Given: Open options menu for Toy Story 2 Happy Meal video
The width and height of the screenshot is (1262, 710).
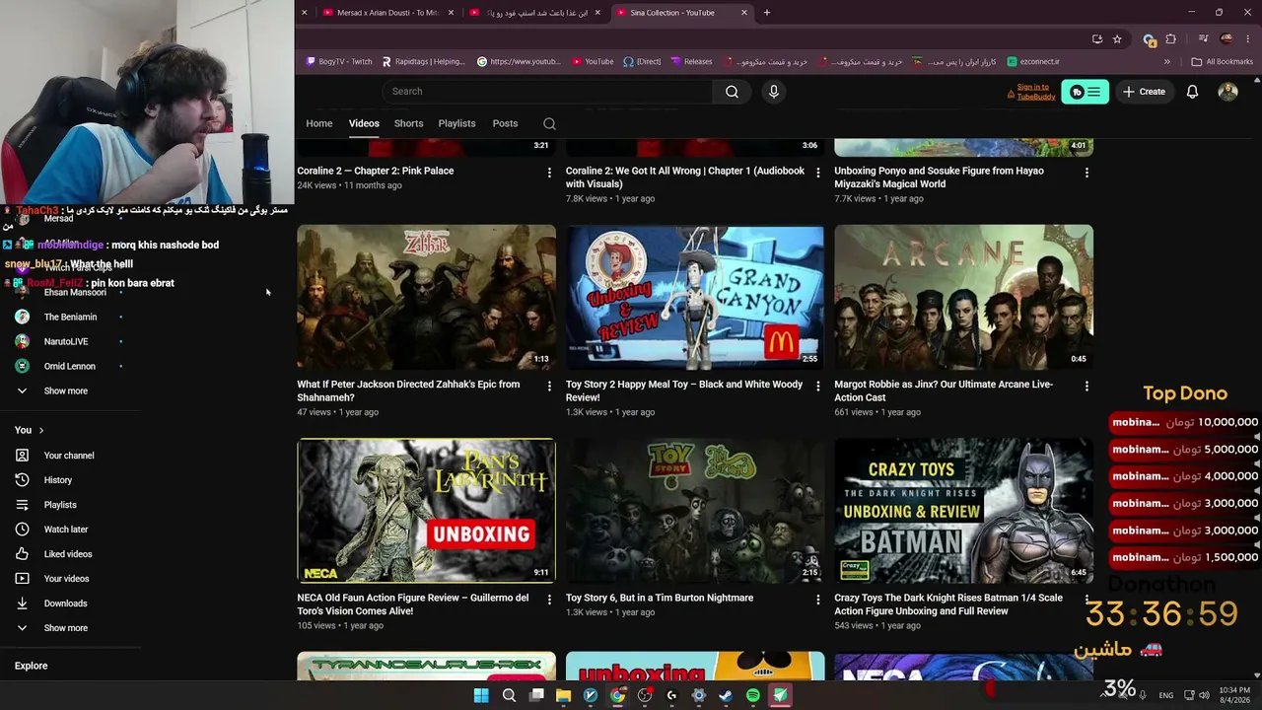Looking at the screenshot, I should coord(817,387).
